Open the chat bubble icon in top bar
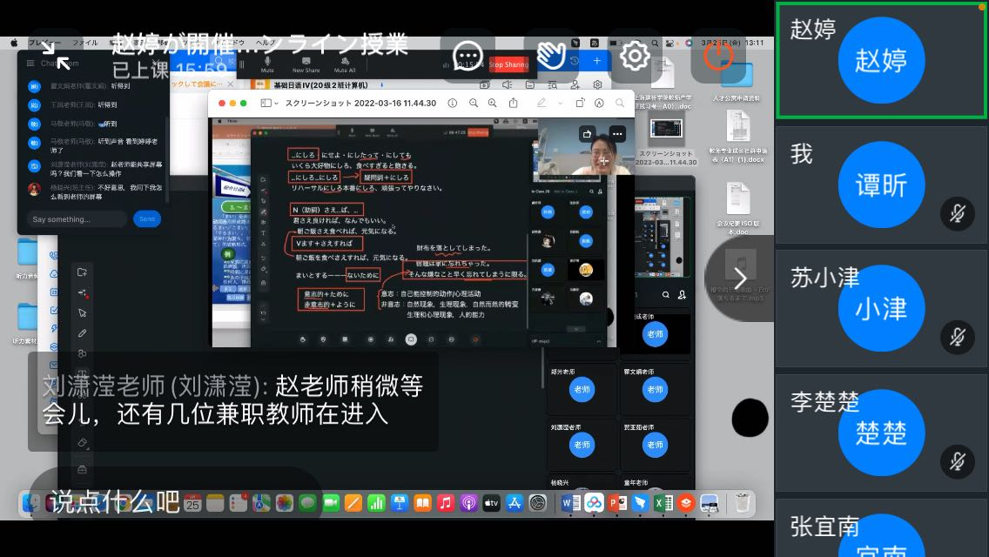 click(468, 57)
